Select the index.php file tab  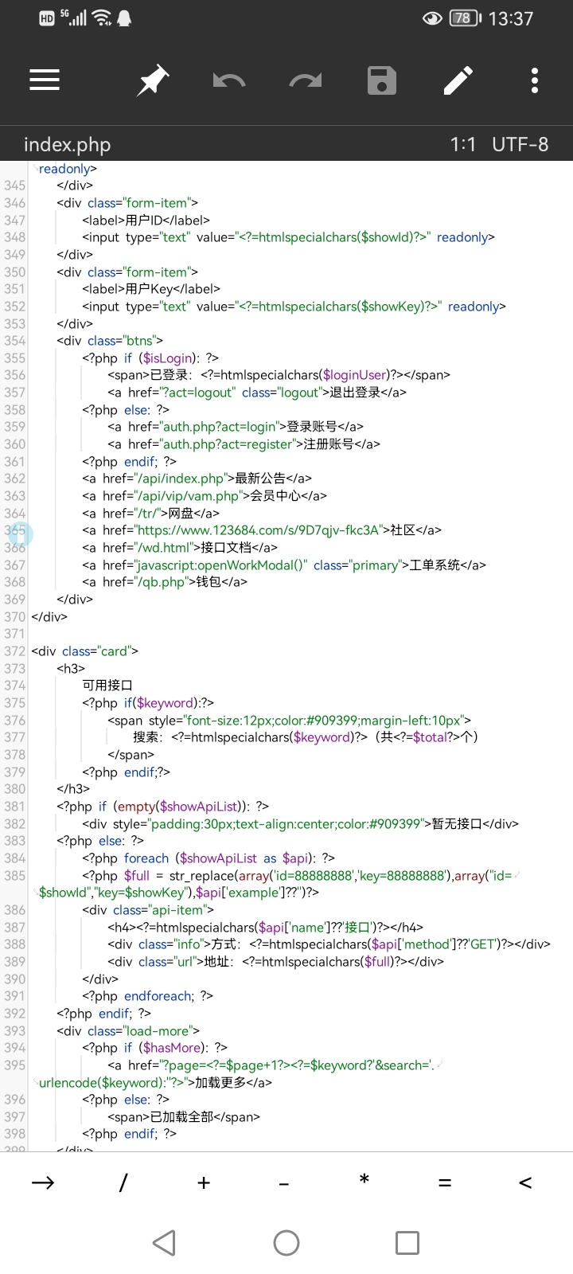pyautogui.click(x=67, y=144)
